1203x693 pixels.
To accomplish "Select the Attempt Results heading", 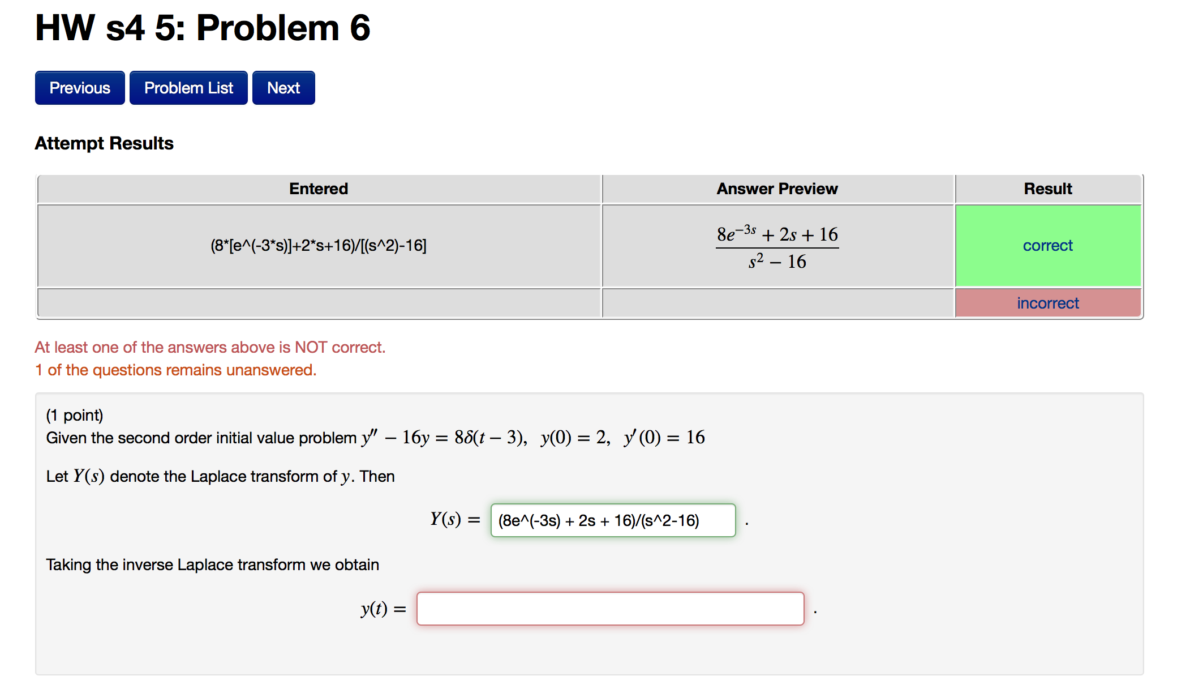I will [x=104, y=143].
